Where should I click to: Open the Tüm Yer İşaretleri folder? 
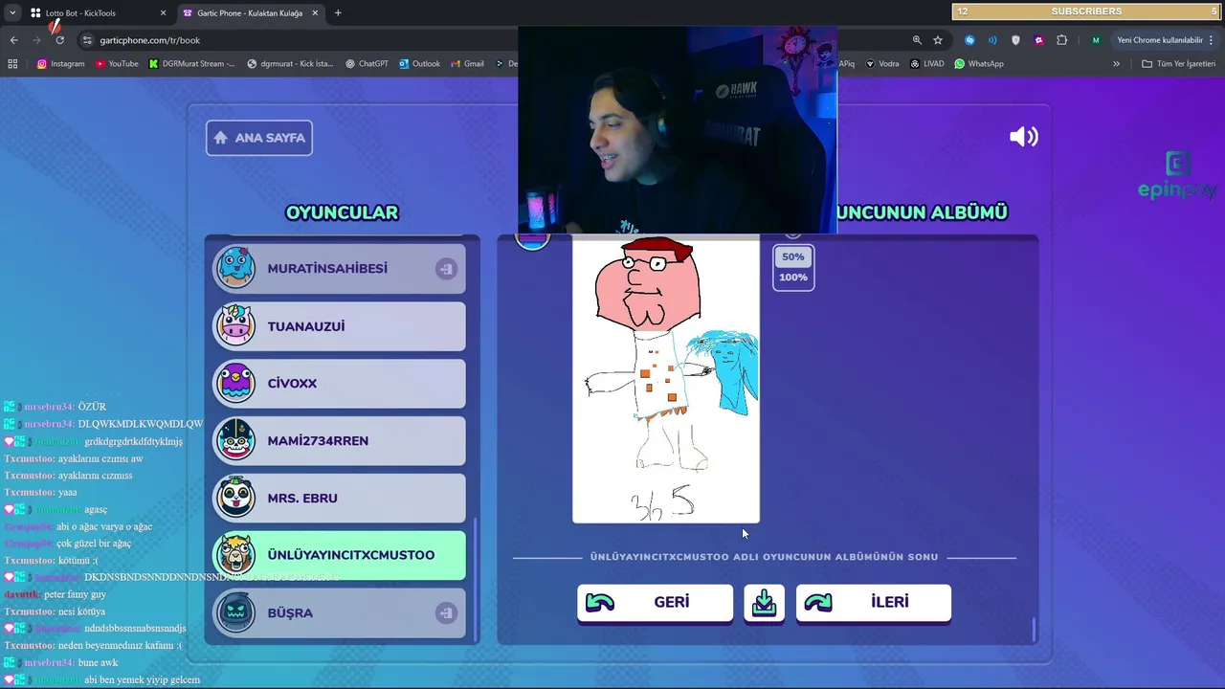1178,64
